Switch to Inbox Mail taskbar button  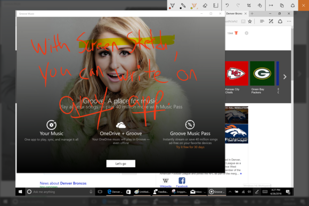point(198,192)
